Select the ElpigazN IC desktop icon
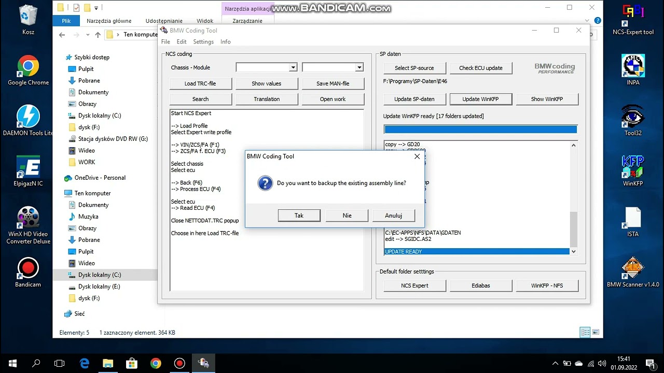664x373 pixels. pyautogui.click(x=28, y=171)
